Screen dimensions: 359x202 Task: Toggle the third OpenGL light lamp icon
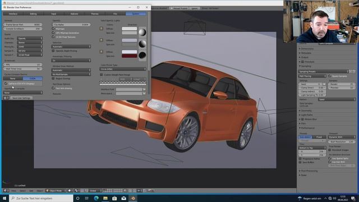point(101,52)
